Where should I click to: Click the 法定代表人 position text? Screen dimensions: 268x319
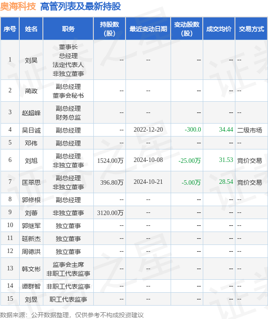tap(68, 65)
